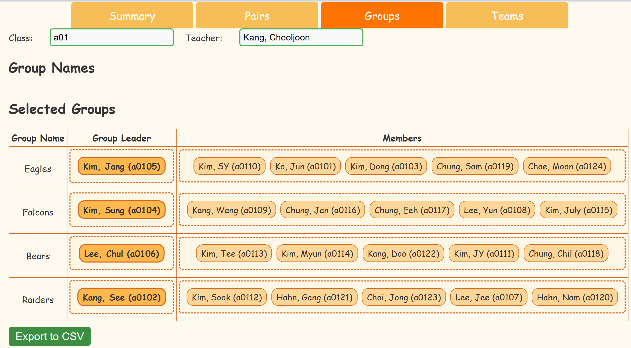Screen dimensions: 631x348
Task: Click member chip Hahn, Gang (a0121)
Action: tap(314, 297)
